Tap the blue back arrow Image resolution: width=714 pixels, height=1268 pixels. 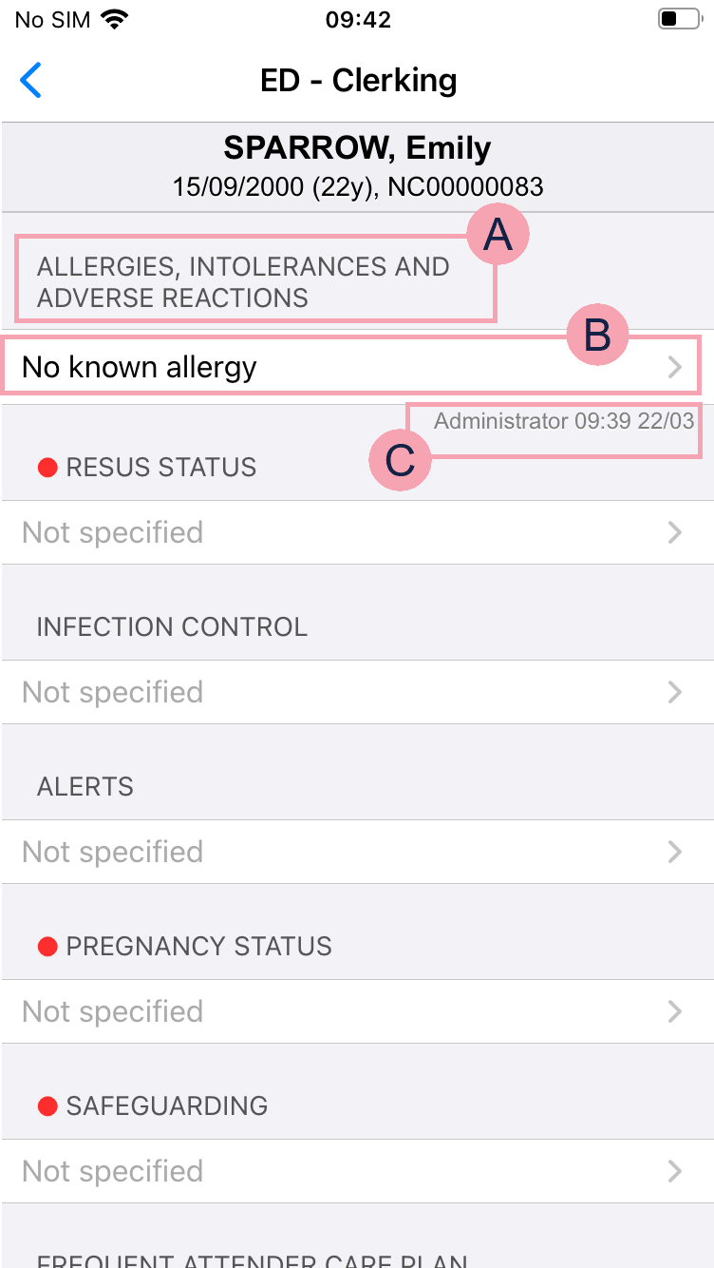coord(31,81)
